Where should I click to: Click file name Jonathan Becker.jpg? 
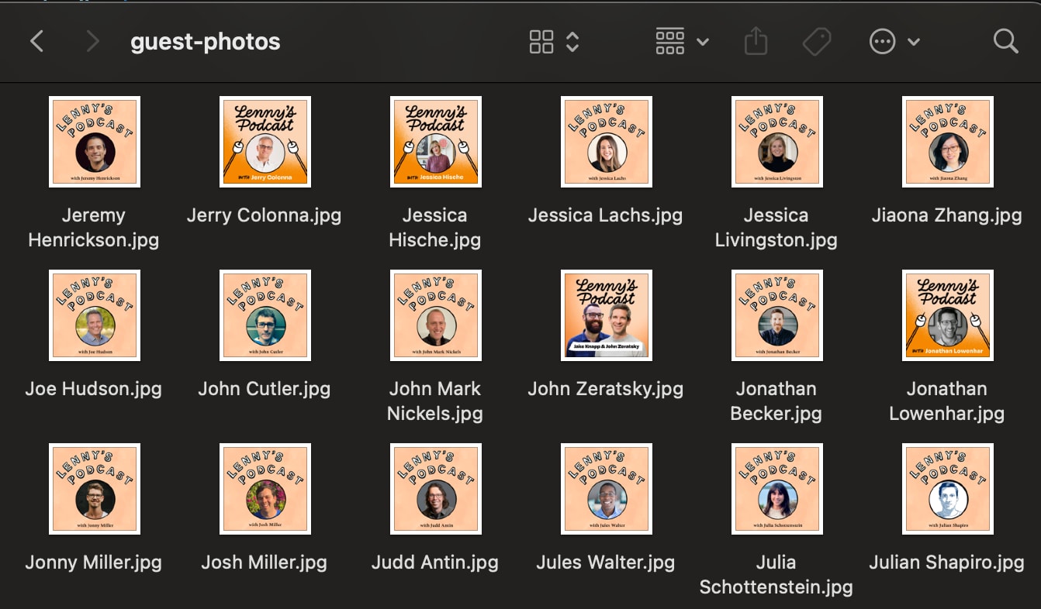click(776, 401)
